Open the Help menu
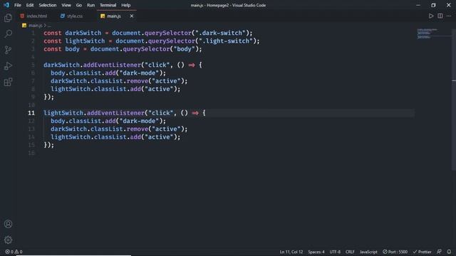The image size is (456, 256). [x=125, y=5]
